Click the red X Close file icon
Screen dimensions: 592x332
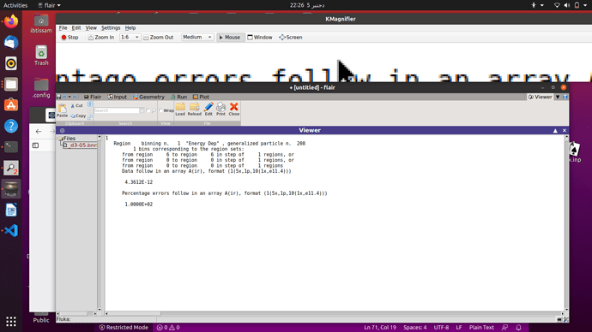[x=233, y=109]
